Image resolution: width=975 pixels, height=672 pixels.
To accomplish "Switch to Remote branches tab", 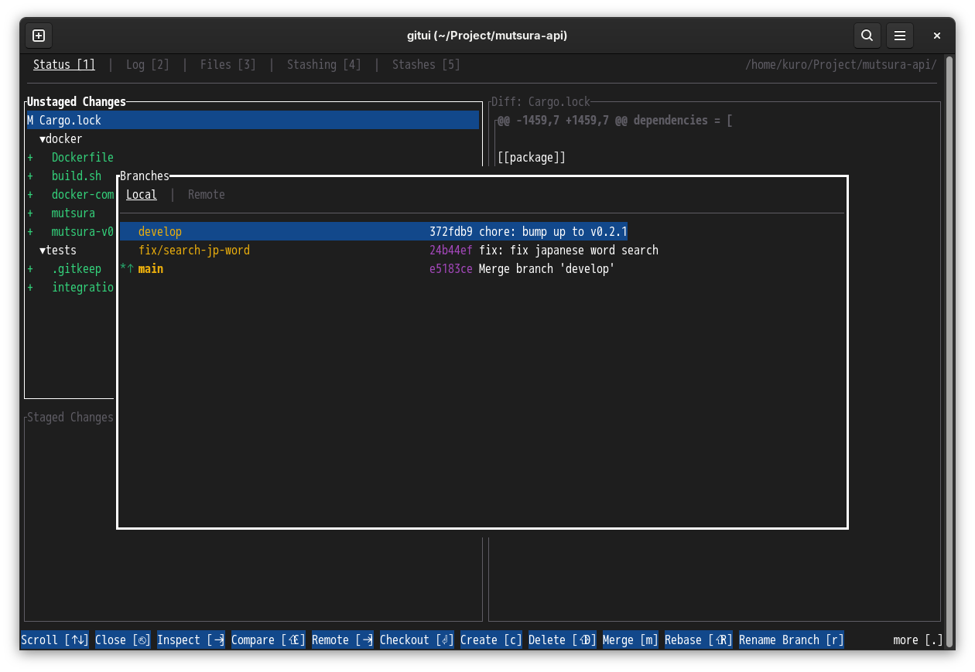I will click(207, 195).
